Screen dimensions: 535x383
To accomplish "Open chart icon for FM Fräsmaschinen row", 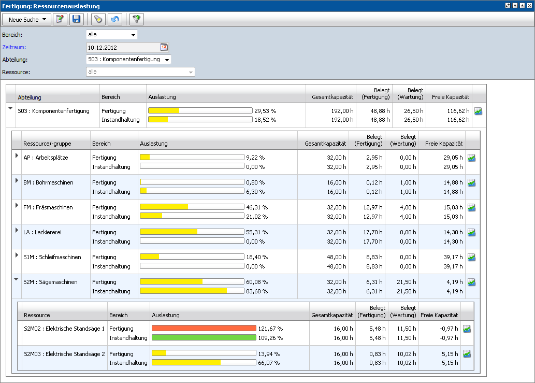I will (471, 207).
